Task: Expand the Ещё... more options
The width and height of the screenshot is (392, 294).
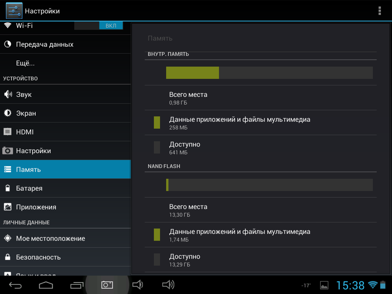Action: [25, 63]
